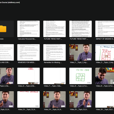Select the file name Video_15-_Topic_15_R...
This screenshot has width=114, height=114.
point(79,109)
